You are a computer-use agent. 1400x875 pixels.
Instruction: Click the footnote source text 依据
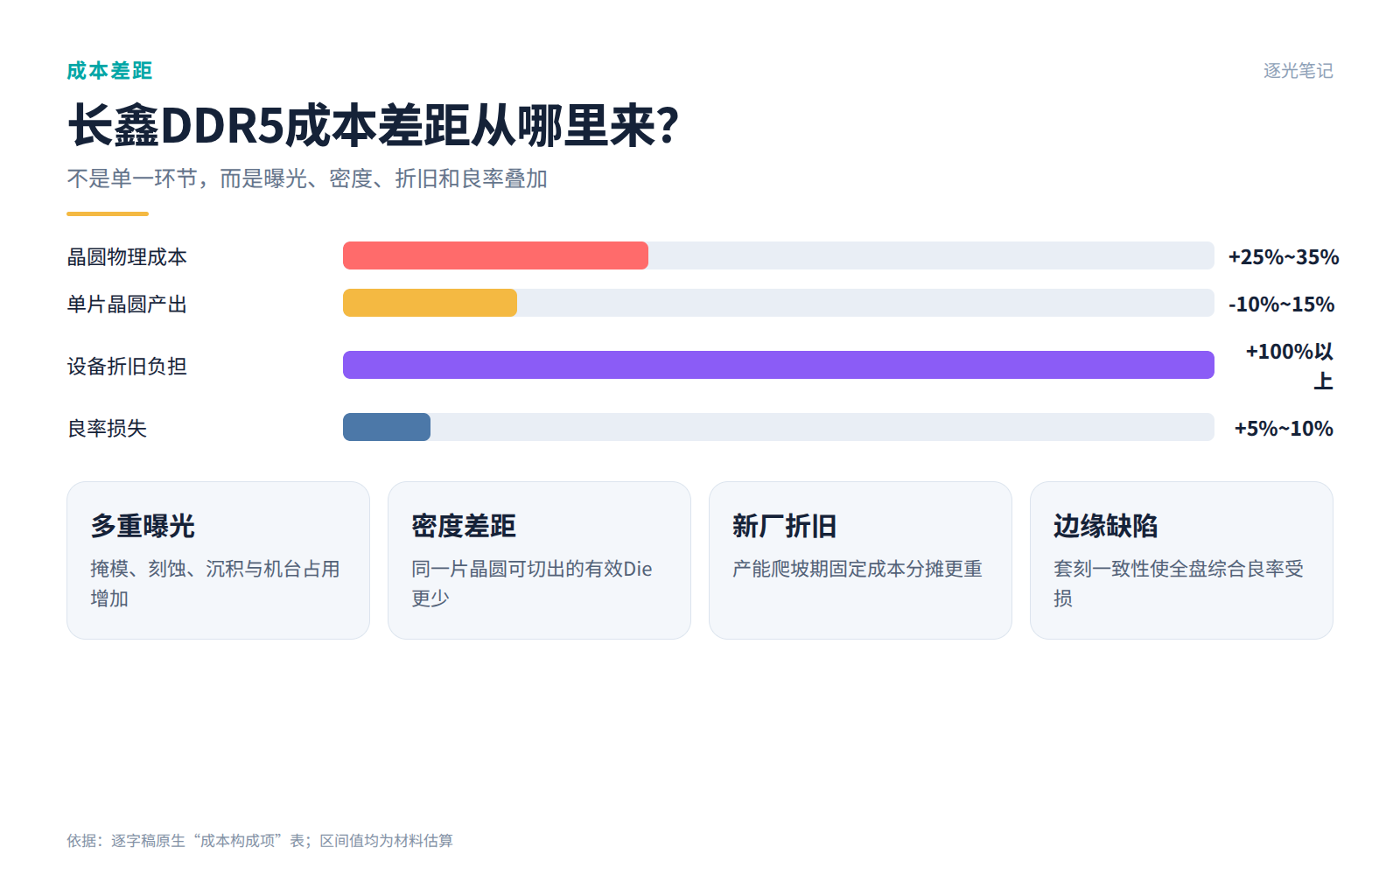click(260, 841)
